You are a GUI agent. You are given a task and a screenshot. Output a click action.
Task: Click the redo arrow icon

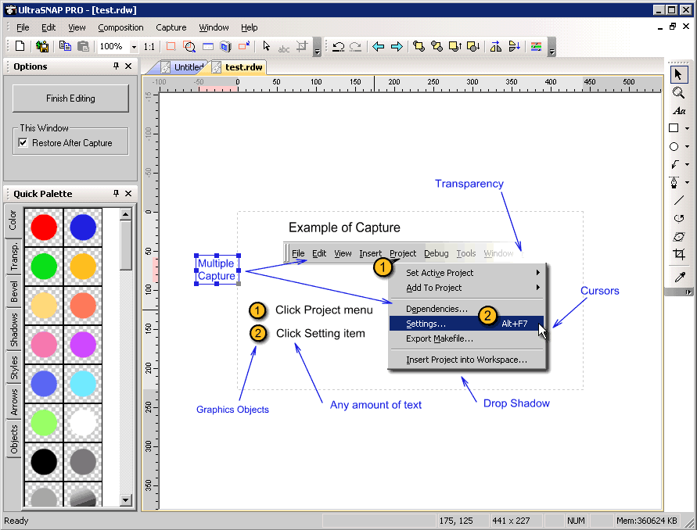coord(355,46)
